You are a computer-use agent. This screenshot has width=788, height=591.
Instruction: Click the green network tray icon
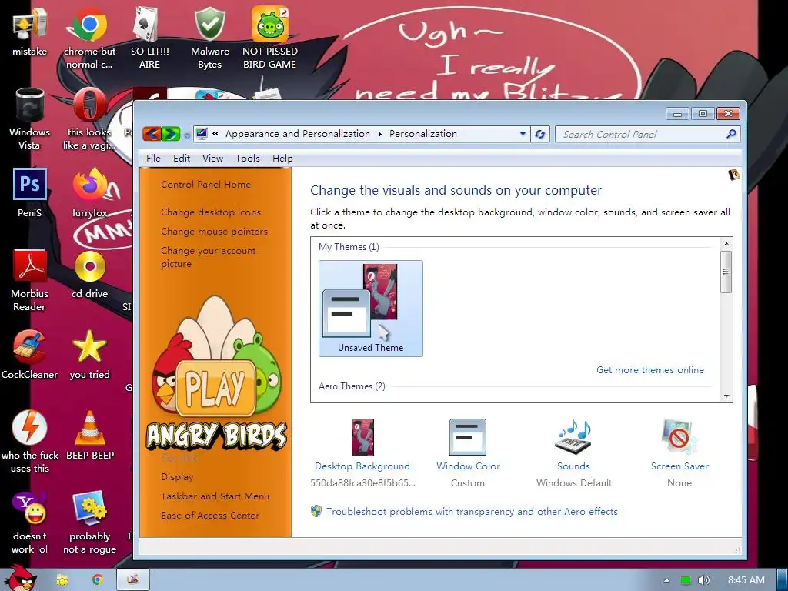pos(686,580)
